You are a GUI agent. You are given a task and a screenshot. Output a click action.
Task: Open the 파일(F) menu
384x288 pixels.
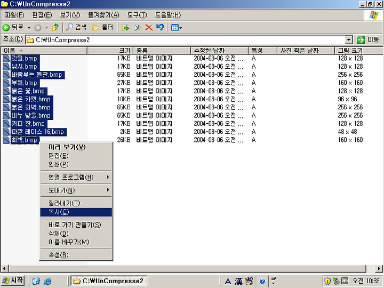point(14,15)
